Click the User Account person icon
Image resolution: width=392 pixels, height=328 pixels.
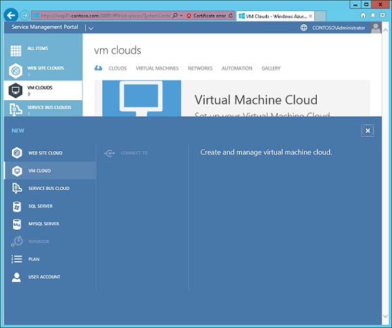[x=16, y=277]
